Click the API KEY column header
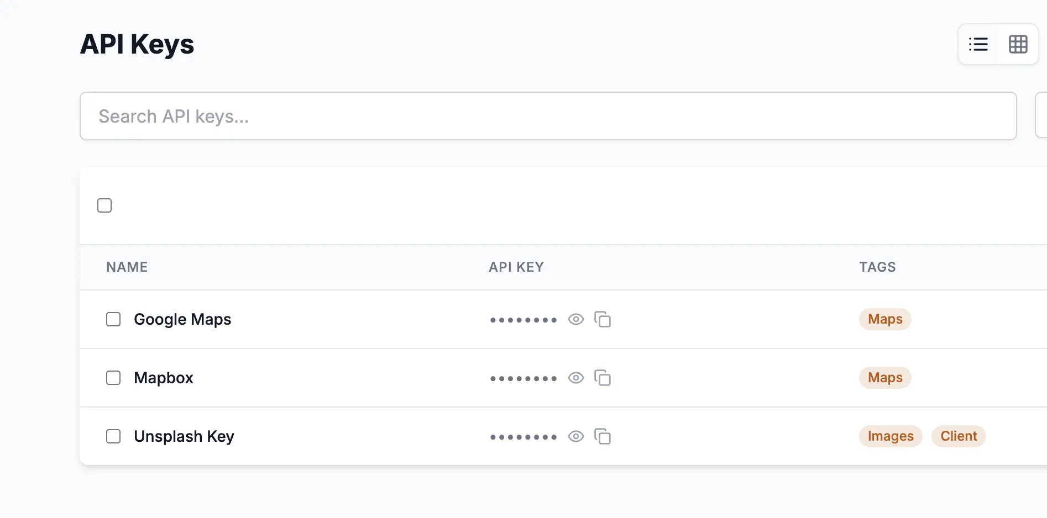The height and width of the screenshot is (518, 1047). (516, 267)
